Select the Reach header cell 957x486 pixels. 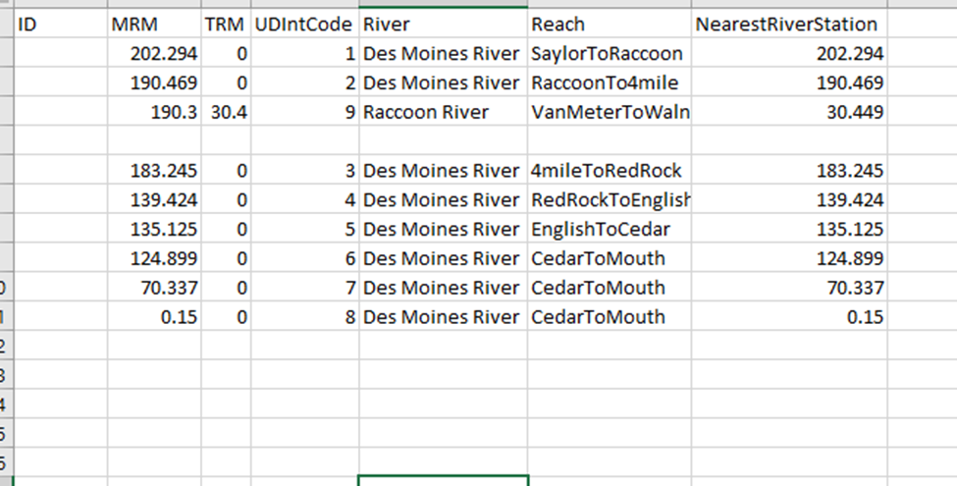tap(610, 24)
